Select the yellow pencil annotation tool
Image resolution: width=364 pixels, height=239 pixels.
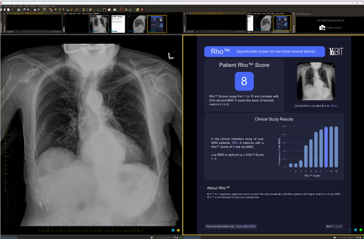tap(71, 10)
